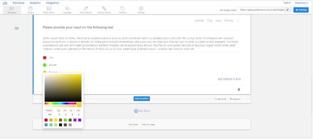Open the Logic link for Q3
The height and width of the screenshot is (139, 313).
(x=219, y=21)
